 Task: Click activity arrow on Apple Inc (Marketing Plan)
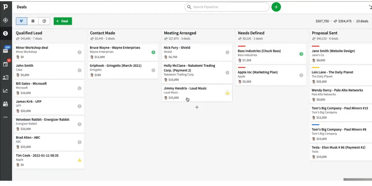pos(301,75)
